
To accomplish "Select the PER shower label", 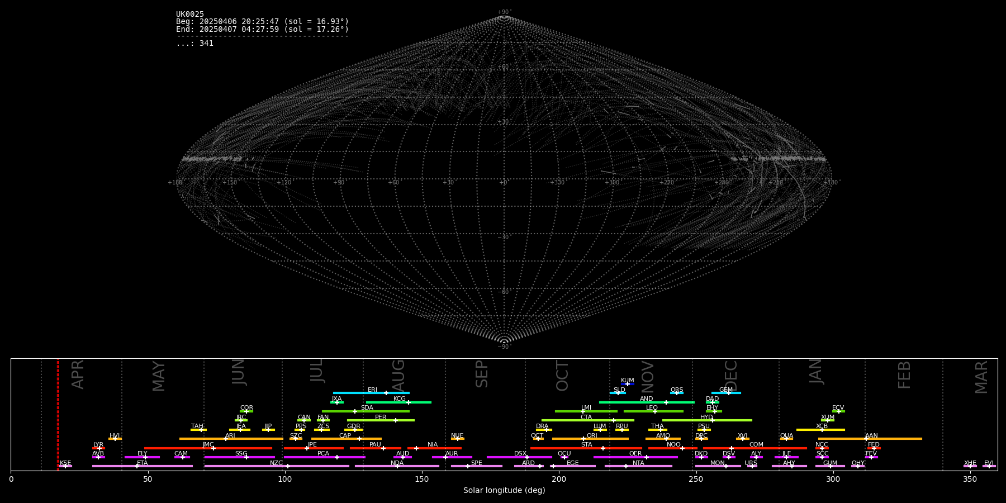I will coord(381,417).
